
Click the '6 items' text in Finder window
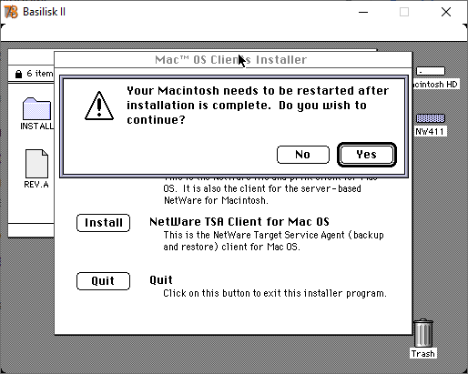click(x=40, y=74)
